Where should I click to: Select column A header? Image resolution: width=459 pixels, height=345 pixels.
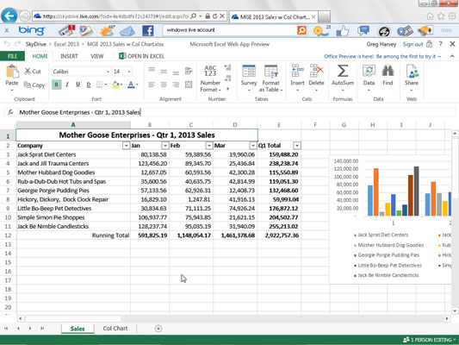[x=73, y=125]
